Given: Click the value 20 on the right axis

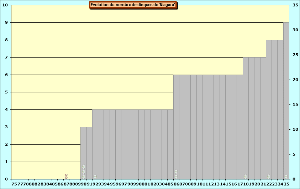Looking at the screenshot, I should [x=295, y=80].
